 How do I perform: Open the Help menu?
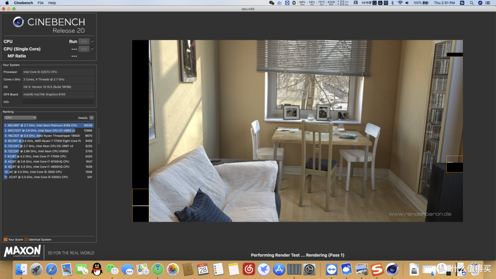[x=52, y=3]
